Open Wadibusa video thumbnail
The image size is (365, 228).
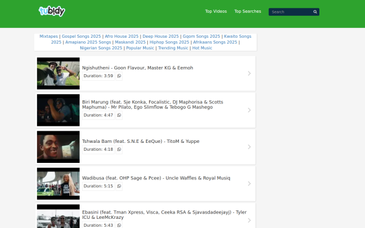(58, 184)
